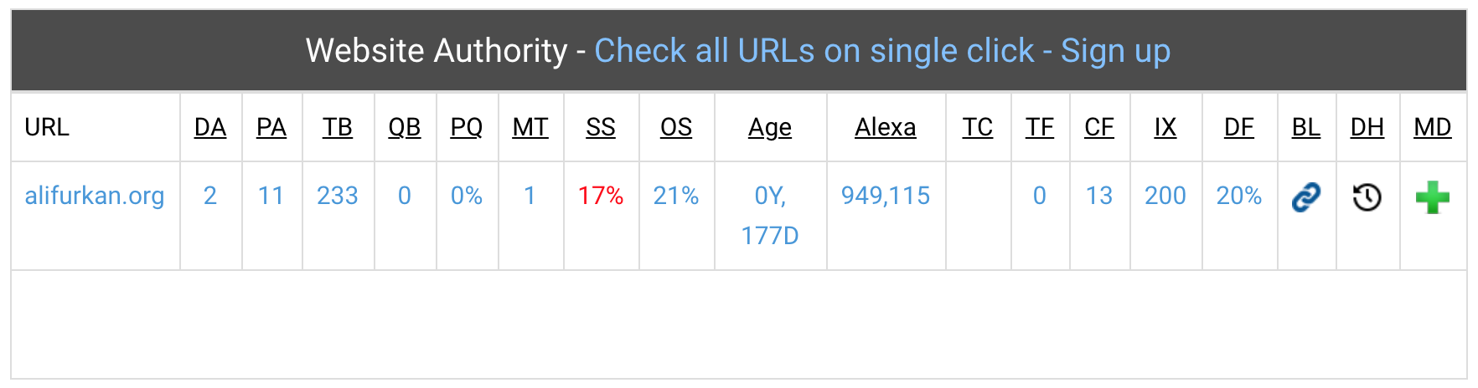Click the TB column header
The width and height of the screenshot is (1478, 388).
(338, 127)
